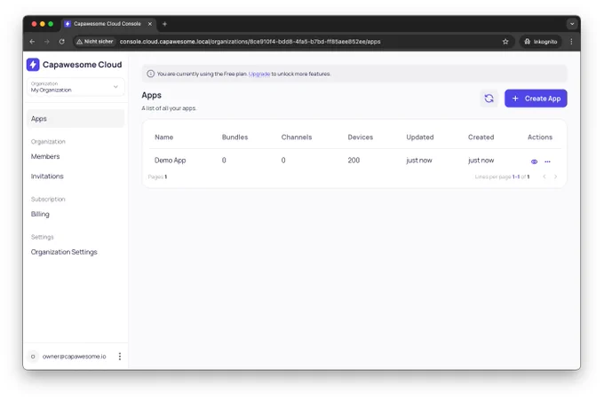This screenshot has height=400, width=604.
Task: Click the Lines per page text
Action: (x=493, y=176)
